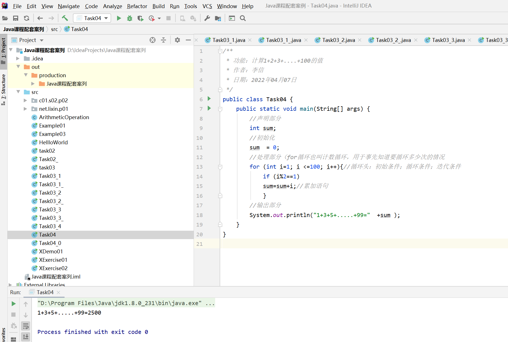Click grayed-out stop square in Run panel
Image resolution: width=508 pixels, height=342 pixels.
13,315
